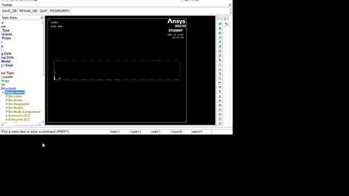This screenshot has width=349, height=196.
Task: Select the Props tree item
Action: click(6, 38)
